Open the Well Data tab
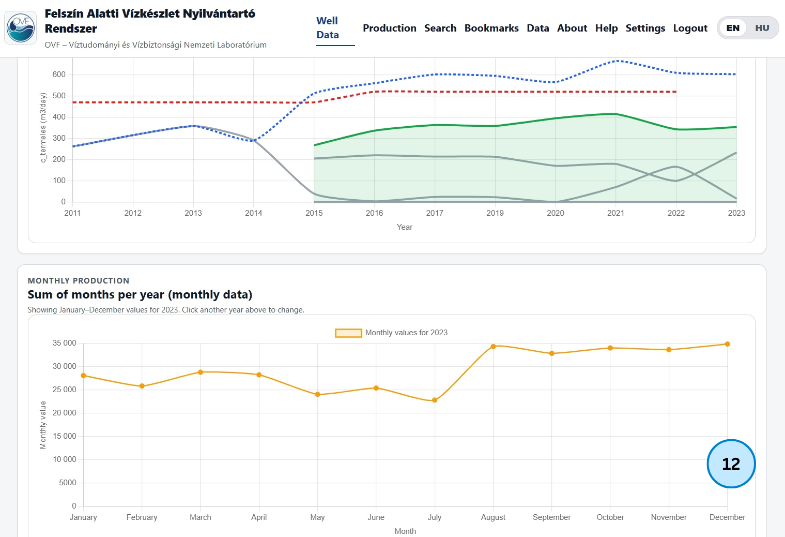The height and width of the screenshot is (537, 785). point(328,28)
